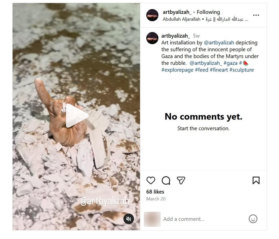The image size is (279, 239).
Task: Click the caption's profile avatar
Action: tap(152, 38)
